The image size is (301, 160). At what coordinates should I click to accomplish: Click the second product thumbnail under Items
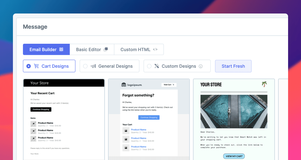33,131
